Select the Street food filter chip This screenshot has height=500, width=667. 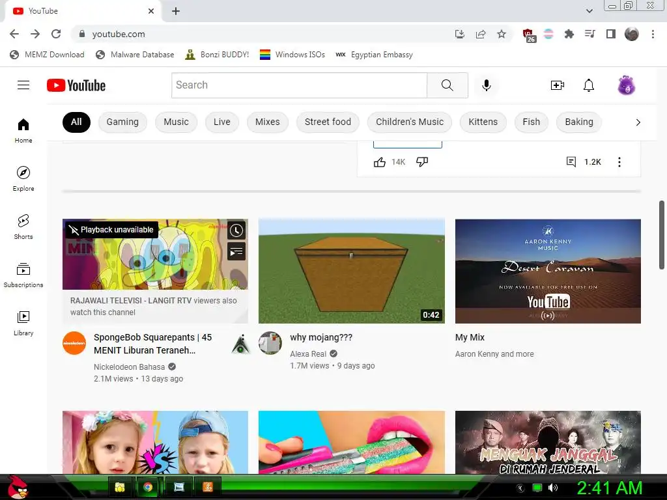pyautogui.click(x=328, y=122)
